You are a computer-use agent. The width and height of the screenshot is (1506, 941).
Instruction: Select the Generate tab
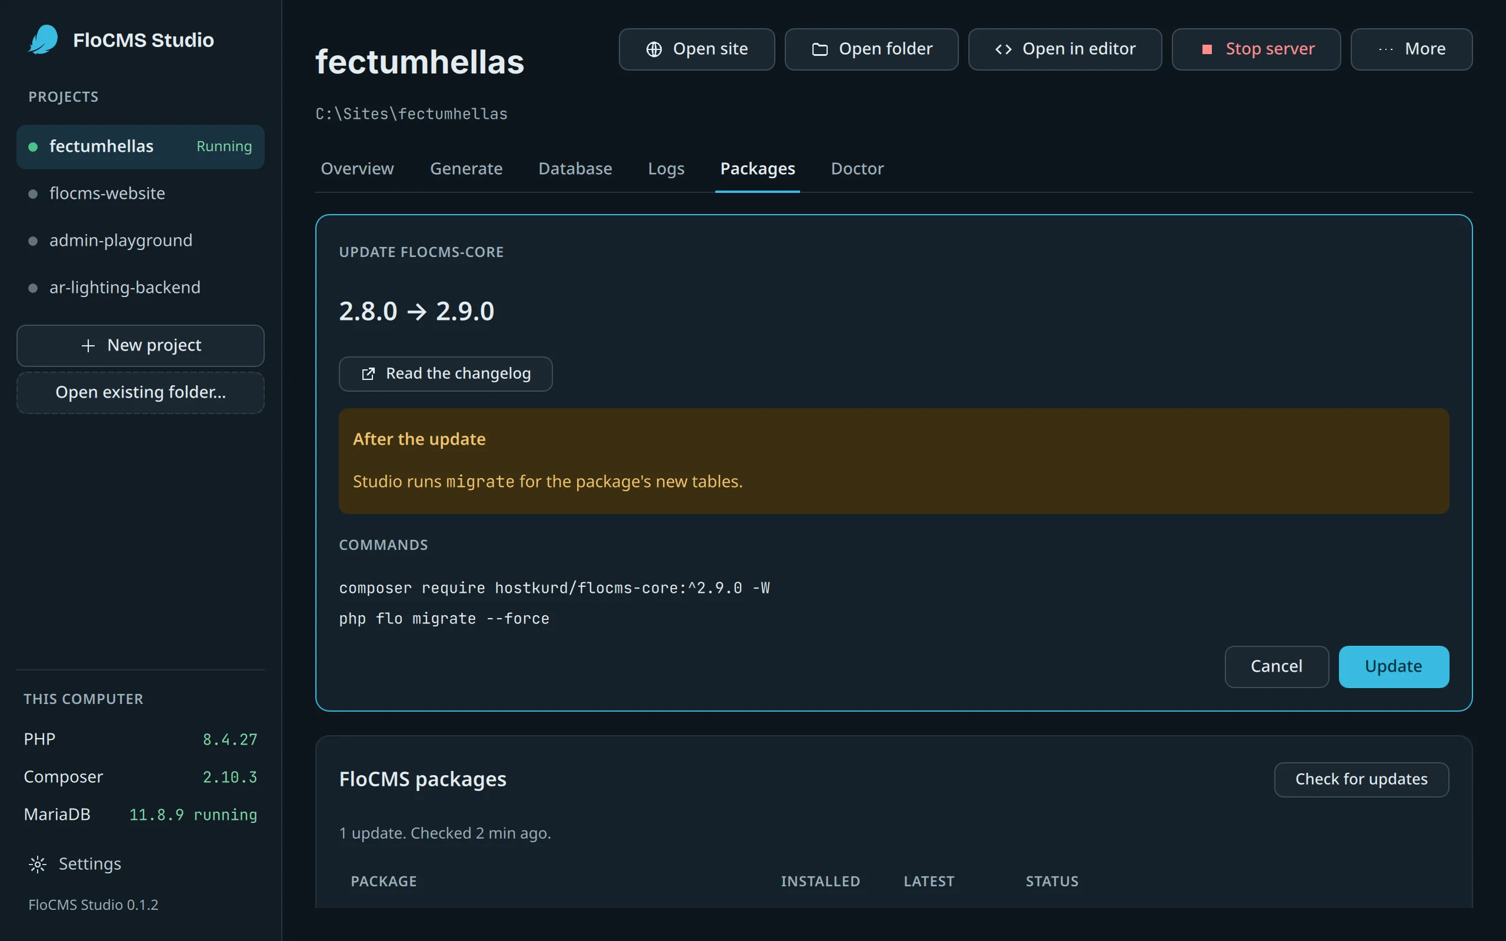pyautogui.click(x=466, y=169)
